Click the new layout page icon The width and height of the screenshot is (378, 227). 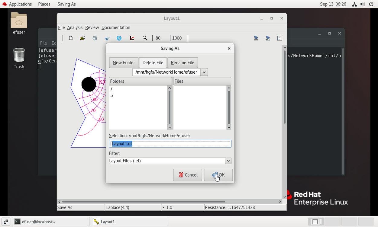pos(71,38)
